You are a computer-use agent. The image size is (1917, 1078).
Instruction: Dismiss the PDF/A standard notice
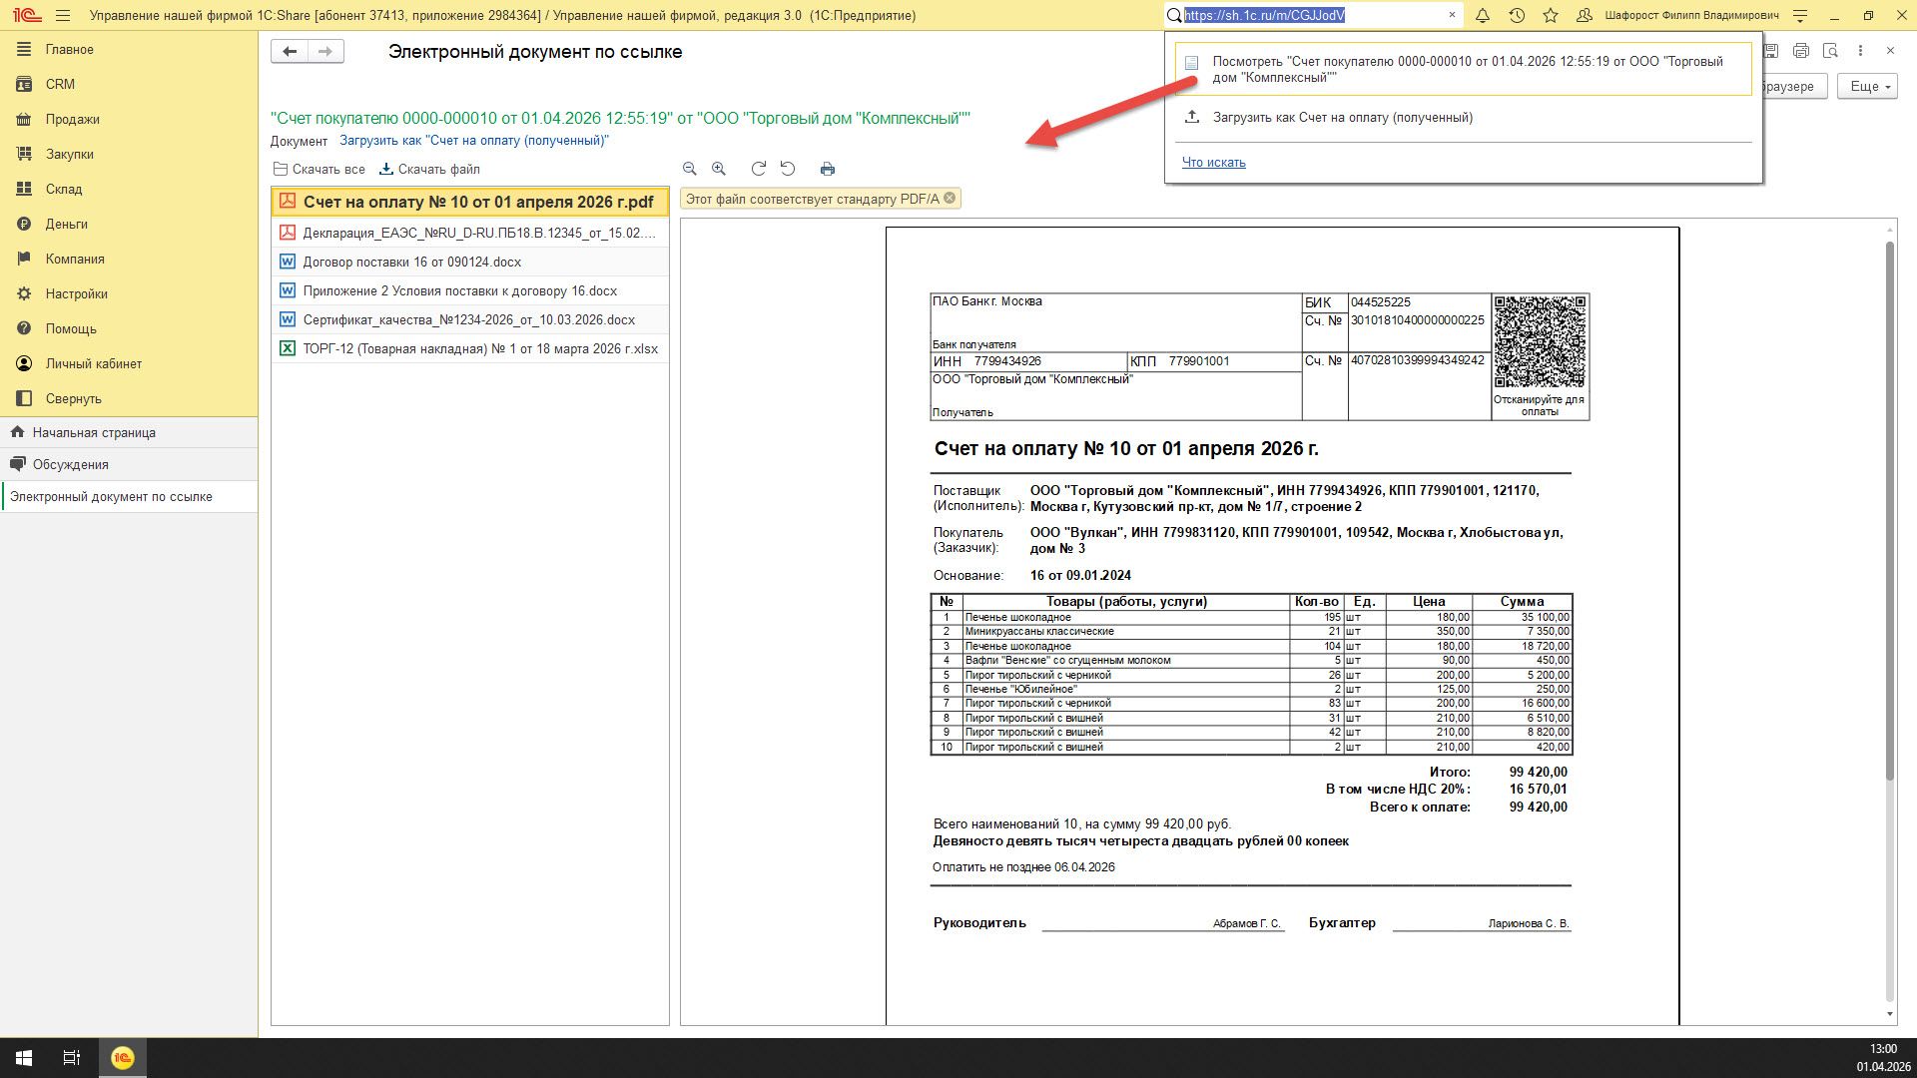click(x=950, y=198)
